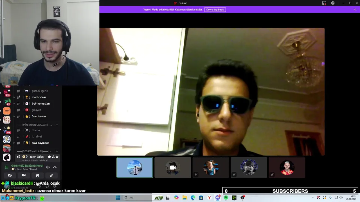Image resolution: width=360 pixels, height=202 pixels.
Task: Dismiss the purple streamer mode banner
Action: [x=355, y=10]
